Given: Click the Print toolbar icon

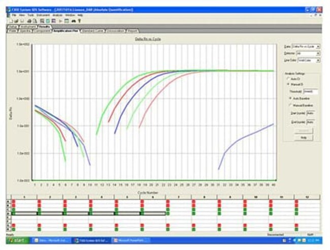Looking at the screenshot, I should point(29,21).
